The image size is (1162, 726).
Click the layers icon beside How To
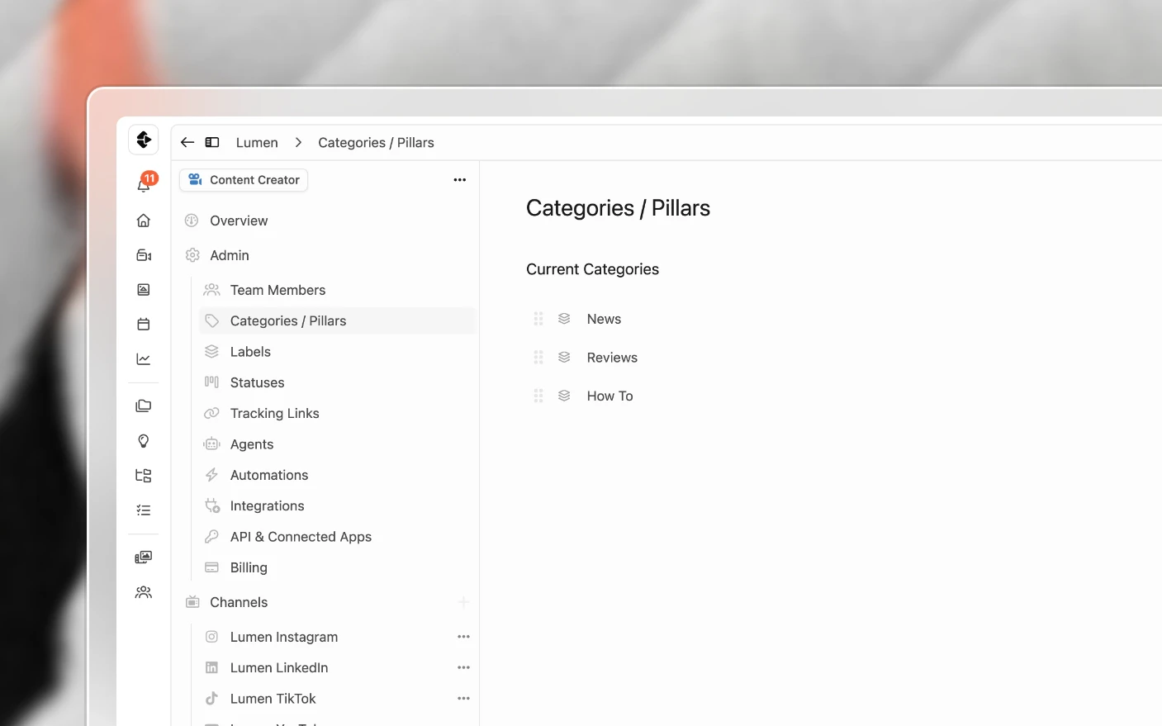click(564, 396)
